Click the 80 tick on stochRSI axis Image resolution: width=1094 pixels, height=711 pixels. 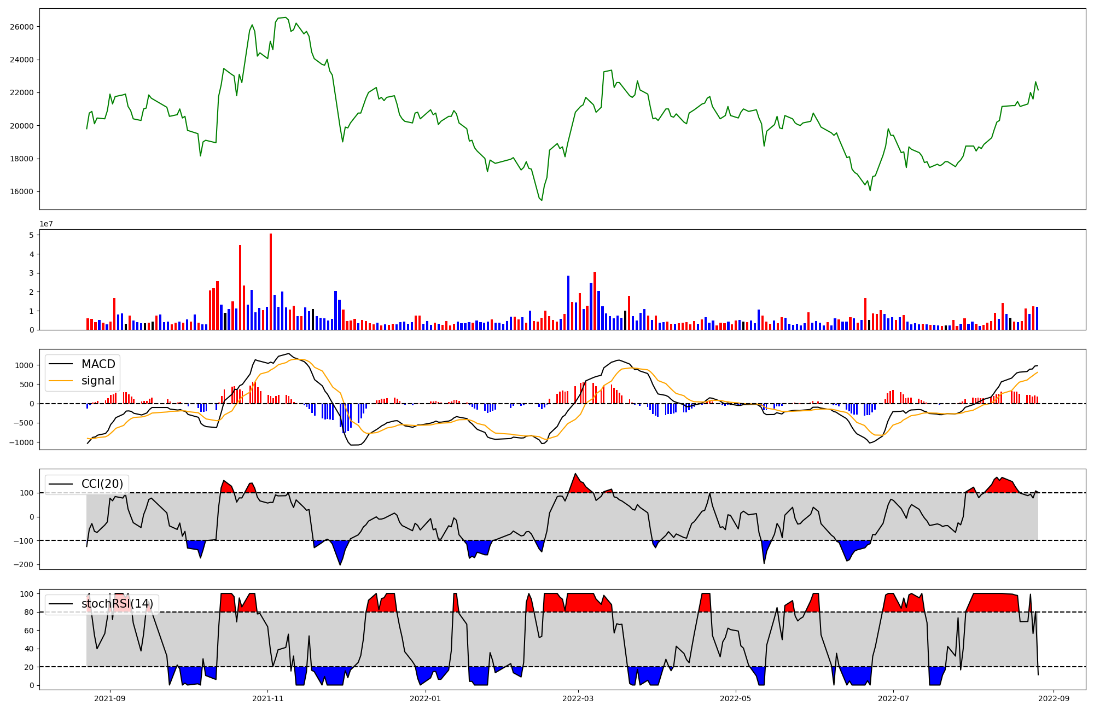pos(30,612)
